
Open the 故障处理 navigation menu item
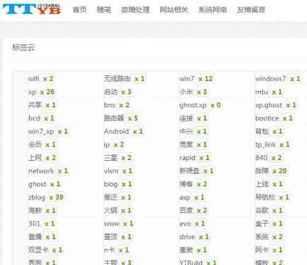[x=135, y=10]
